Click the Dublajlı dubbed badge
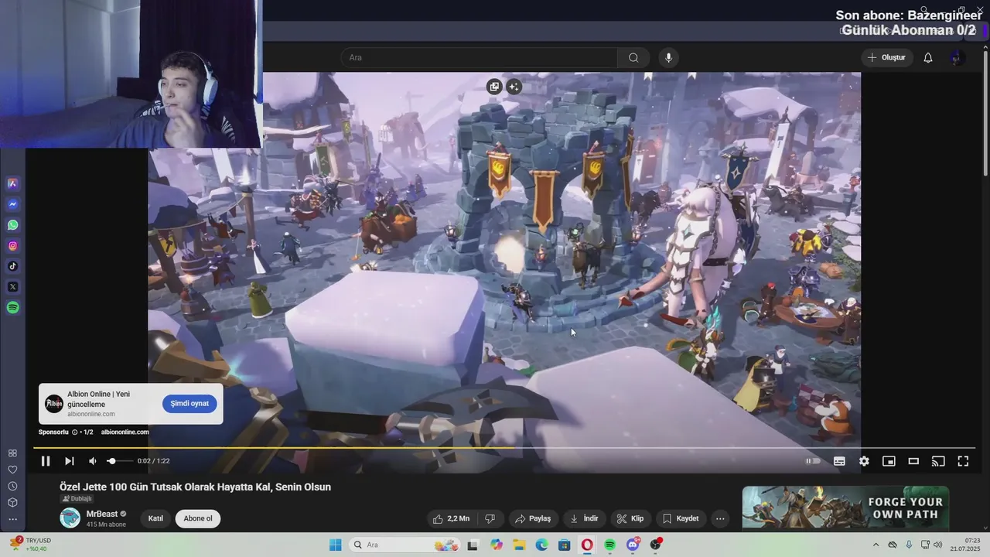Screen dimensions: 990x557 (x=77, y=499)
